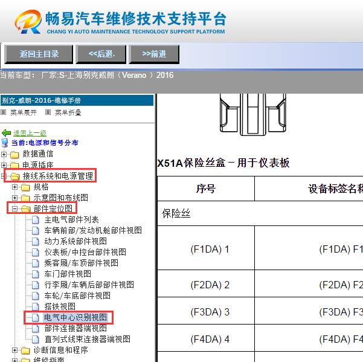Open 部件连接器端视图 page
Screen dimensions: 363x362
point(75,328)
